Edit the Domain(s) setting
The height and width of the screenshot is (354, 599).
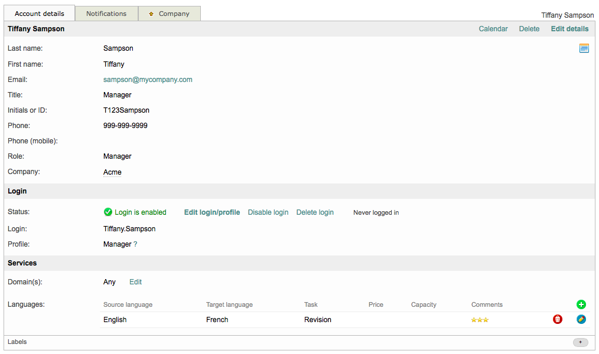[135, 282]
